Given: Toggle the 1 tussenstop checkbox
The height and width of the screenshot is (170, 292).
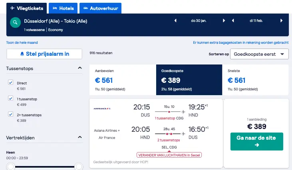Looking at the screenshot, I should (11, 98).
